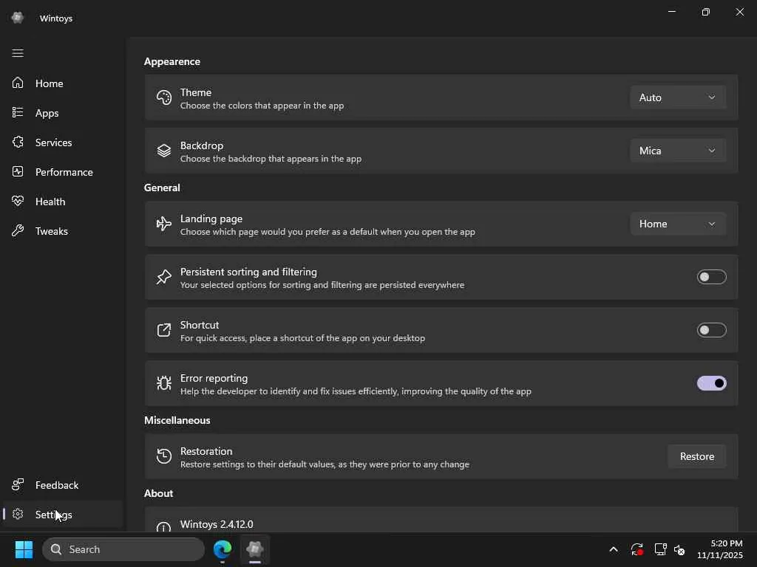Switch to the Health page
This screenshot has height=567, width=757.
click(63, 201)
